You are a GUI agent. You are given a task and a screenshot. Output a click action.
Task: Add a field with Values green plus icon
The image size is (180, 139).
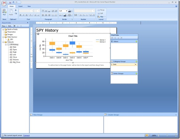pos(136,41)
